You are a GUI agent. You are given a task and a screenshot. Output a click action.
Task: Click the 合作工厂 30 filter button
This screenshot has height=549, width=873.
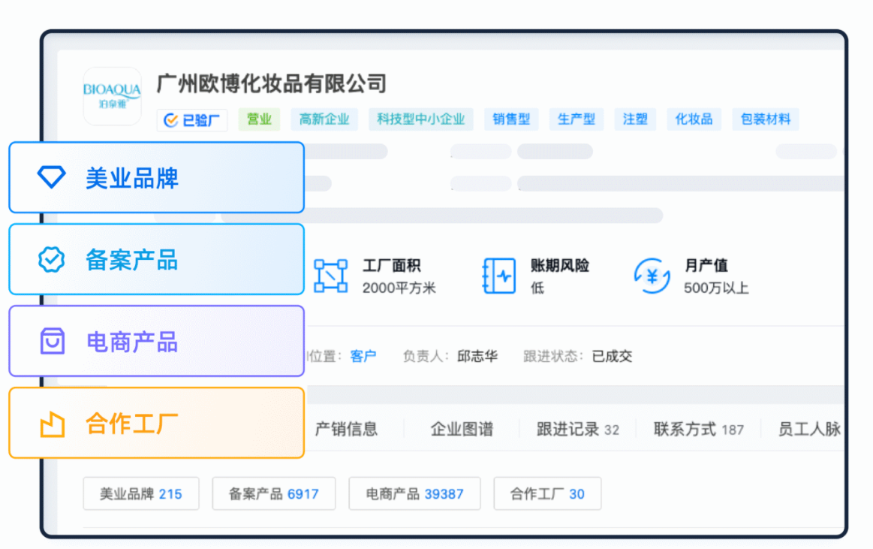point(547,493)
